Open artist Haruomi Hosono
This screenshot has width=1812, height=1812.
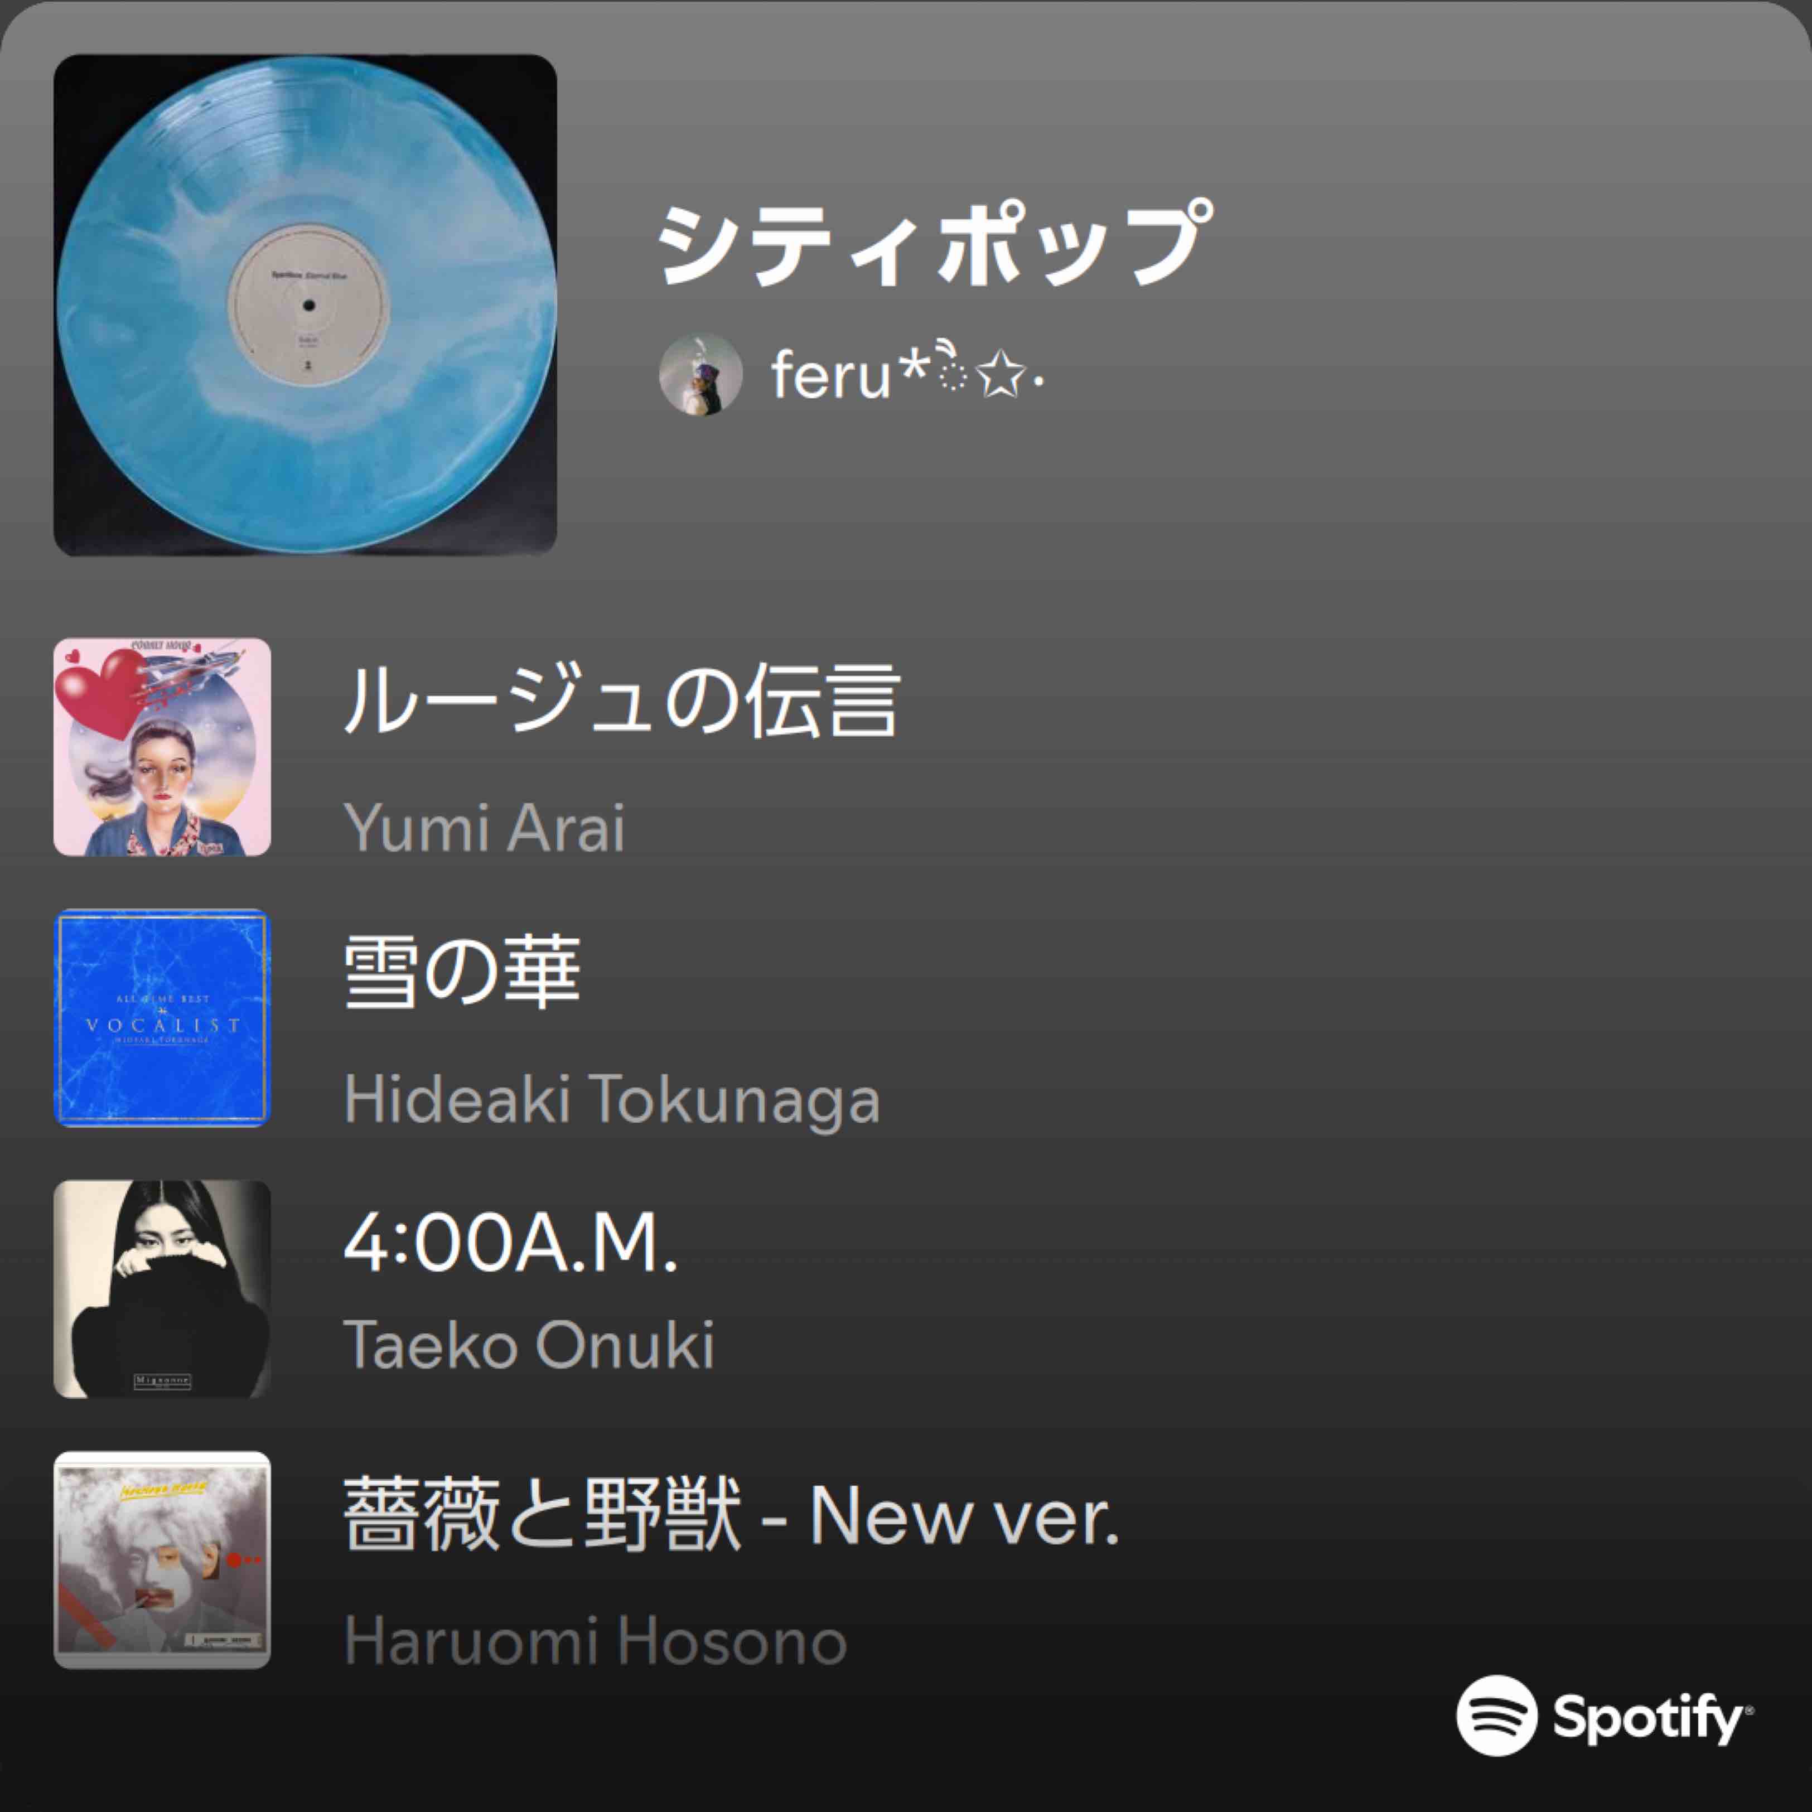click(596, 1640)
